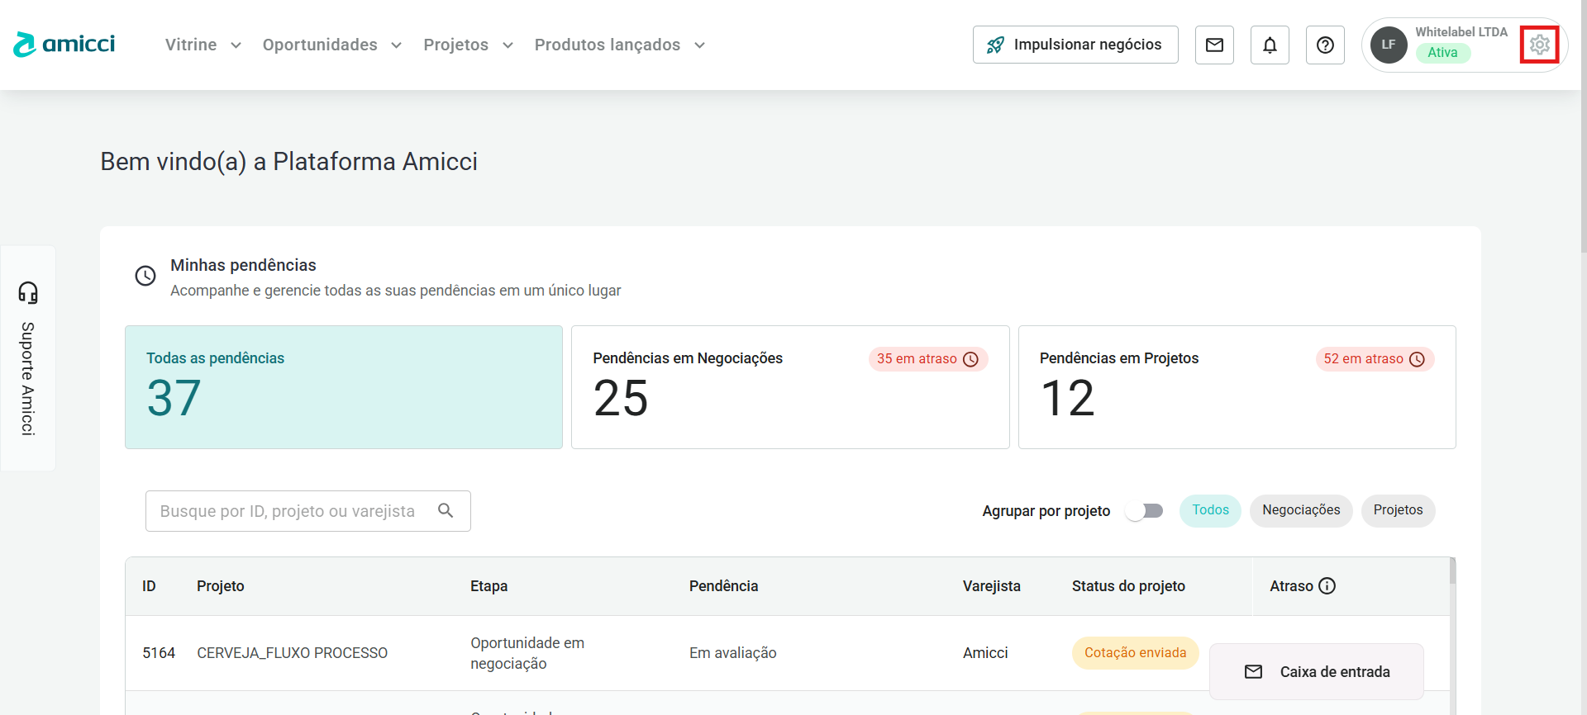Image resolution: width=1587 pixels, height=715 pixels.
Task: Expand the Produtos lançados dropdown
Action: 619,45
